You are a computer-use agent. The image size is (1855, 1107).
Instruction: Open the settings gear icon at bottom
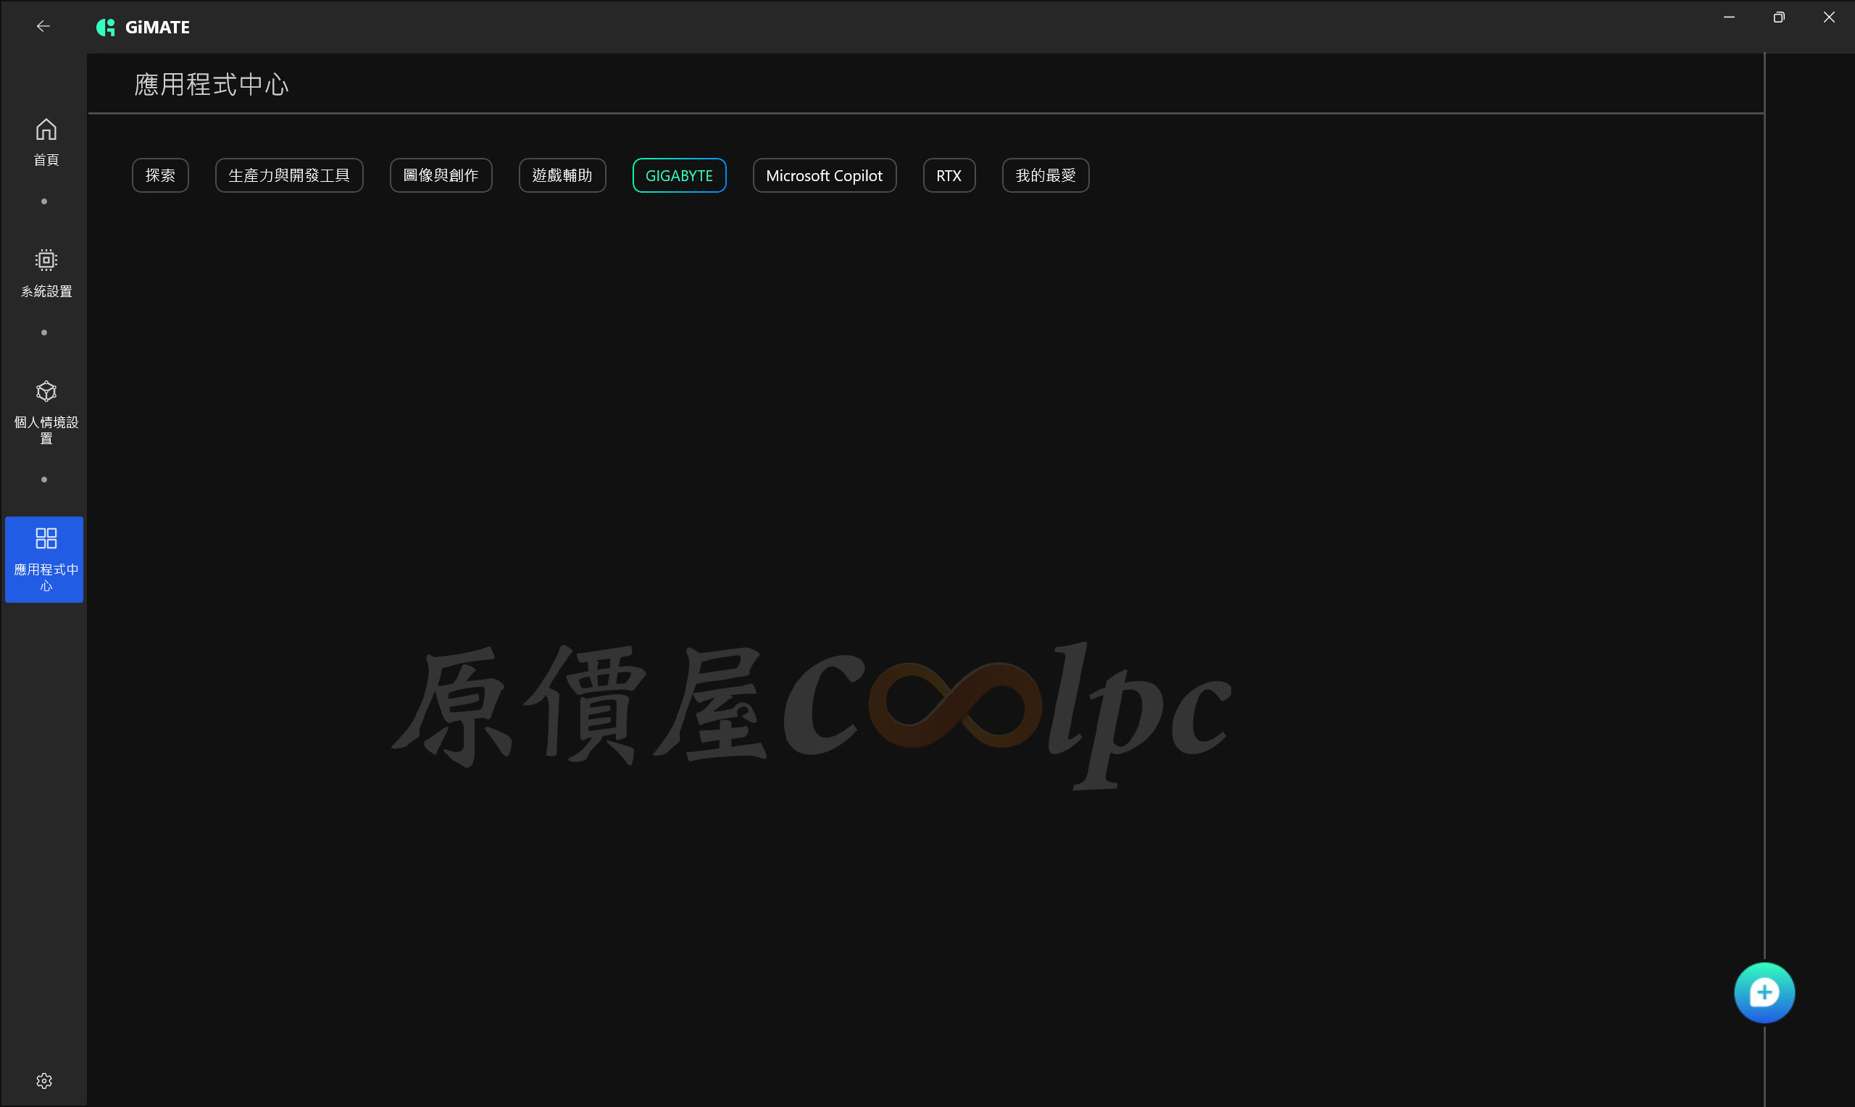pyautogui.click(x=44, y=1081)
